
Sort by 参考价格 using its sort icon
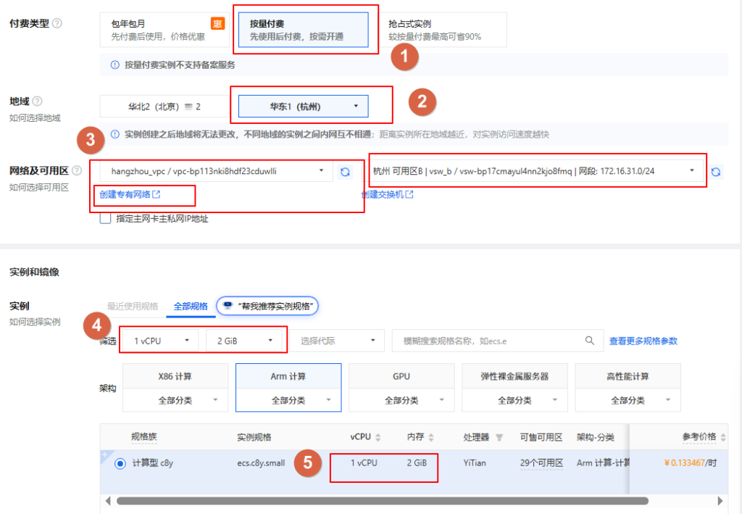pos(723,437)
